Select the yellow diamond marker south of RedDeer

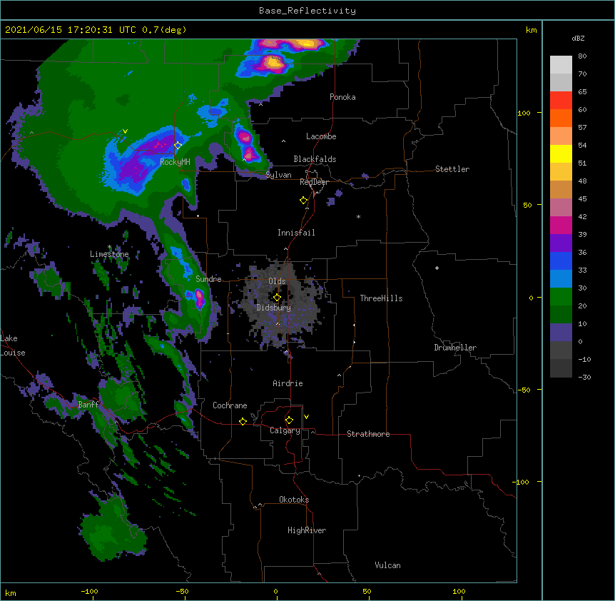303,201
